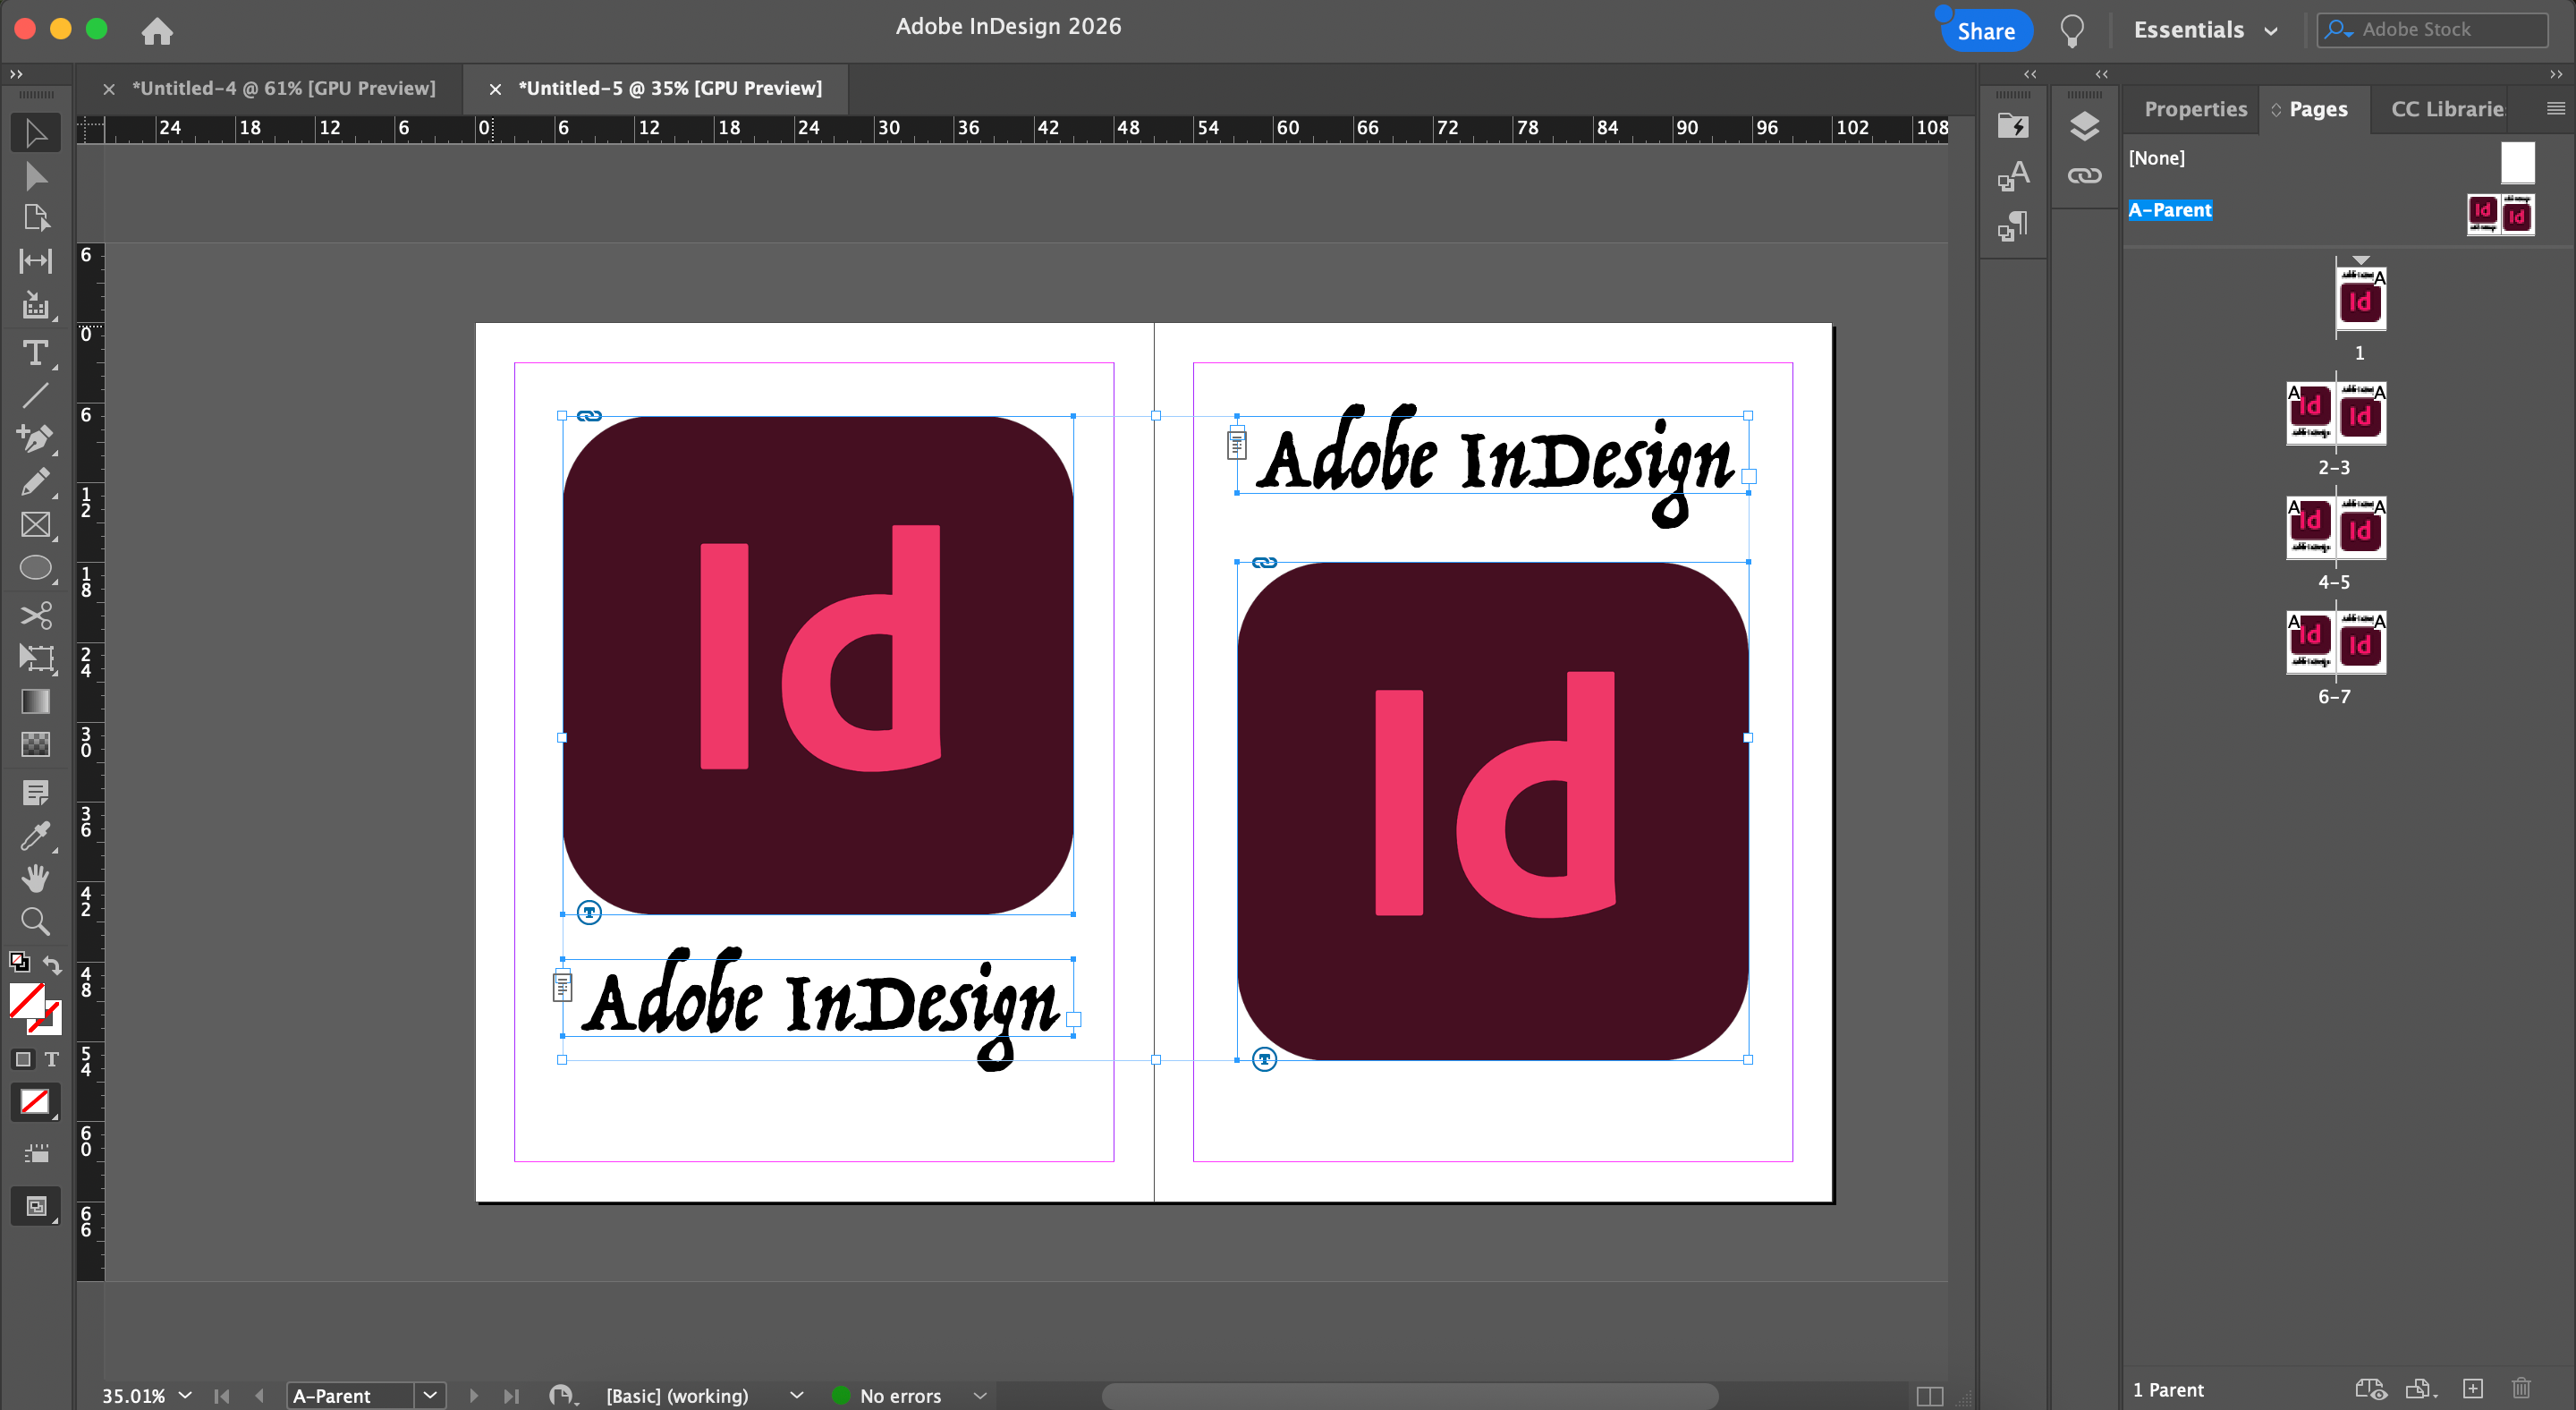Viewport: 2576px width, 1410px height.
Task: Choose the Eyedropper tool in toolbar
Action: (x=35, y=835)
